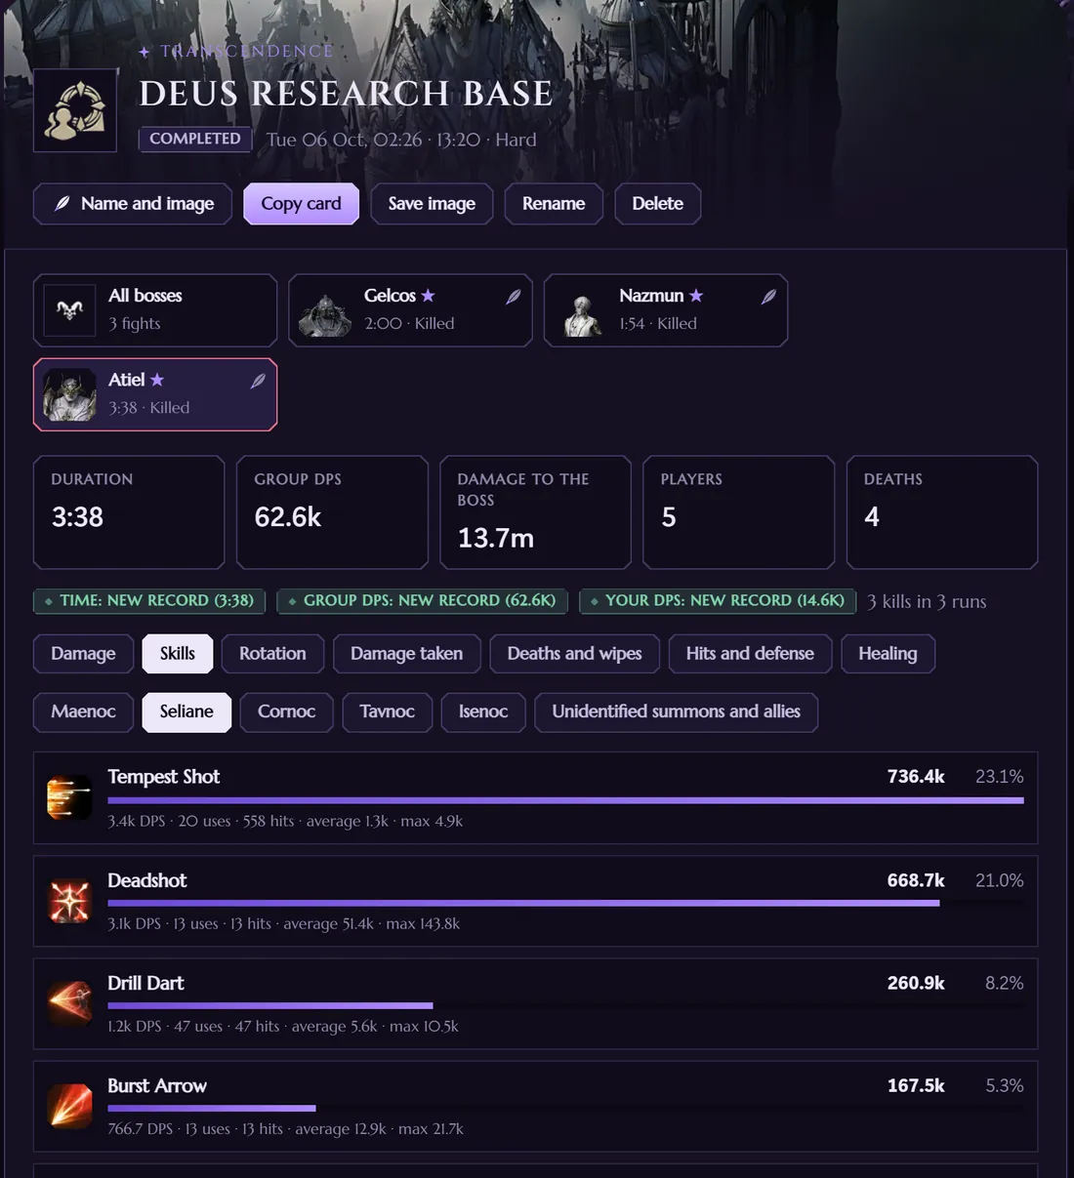1074x1178 pixels.
Task: Select the All bosses summary card
Action: pos(155,310)
